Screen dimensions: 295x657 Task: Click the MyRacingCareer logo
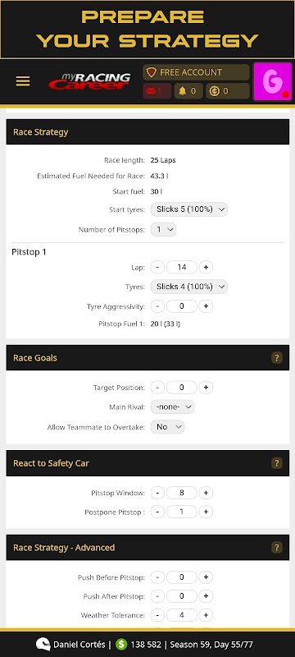(89, 81)
